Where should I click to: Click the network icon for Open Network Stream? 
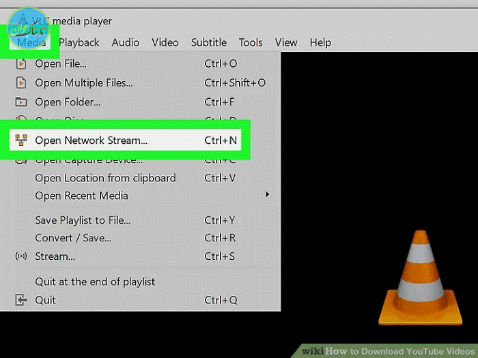point(21,141)
